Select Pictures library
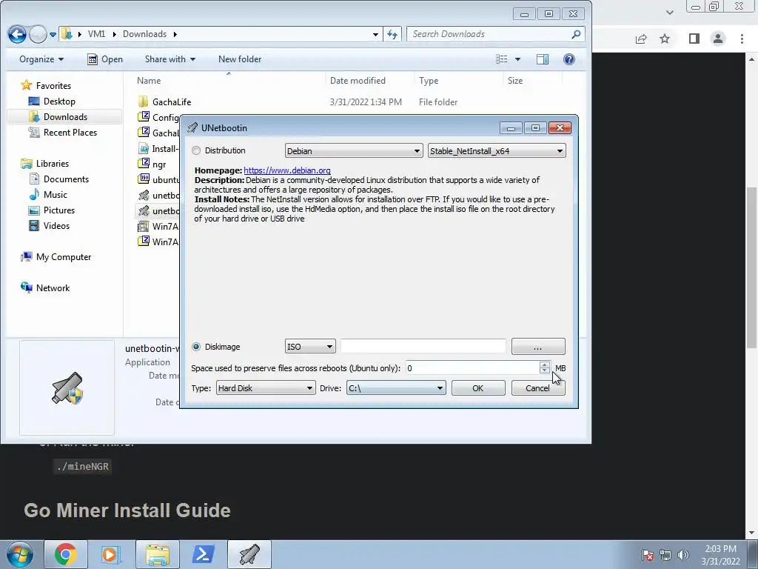Screen dimensions: 758x569 (x=59, y=210)
